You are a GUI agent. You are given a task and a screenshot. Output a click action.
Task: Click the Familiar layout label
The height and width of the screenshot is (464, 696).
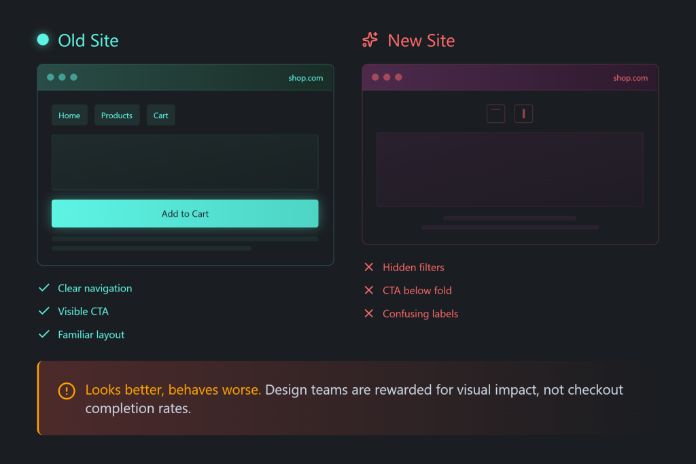point(91,334)
